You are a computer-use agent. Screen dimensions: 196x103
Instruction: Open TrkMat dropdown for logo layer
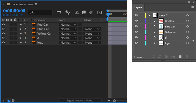[92, 43]
